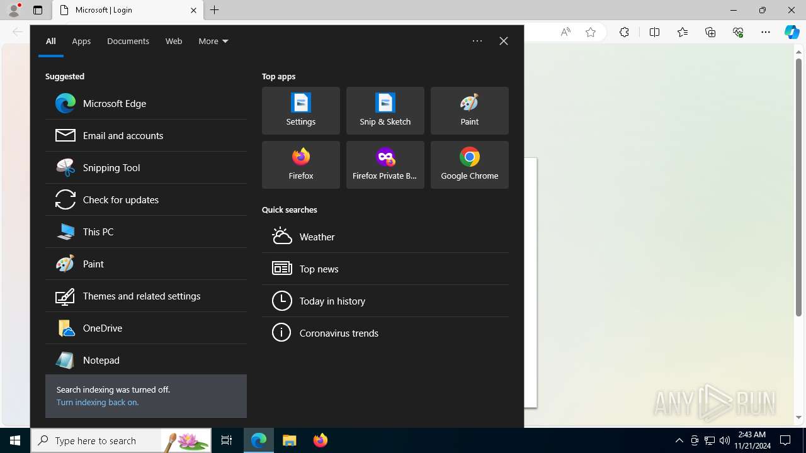
Task: Switch to Apps search tab
Action: (81, 41)
